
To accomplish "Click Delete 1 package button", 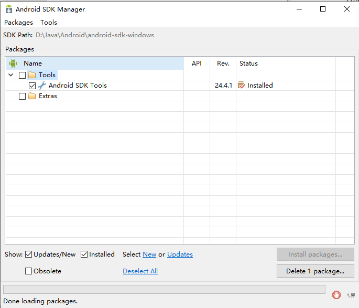I will (x=316, y=271).
